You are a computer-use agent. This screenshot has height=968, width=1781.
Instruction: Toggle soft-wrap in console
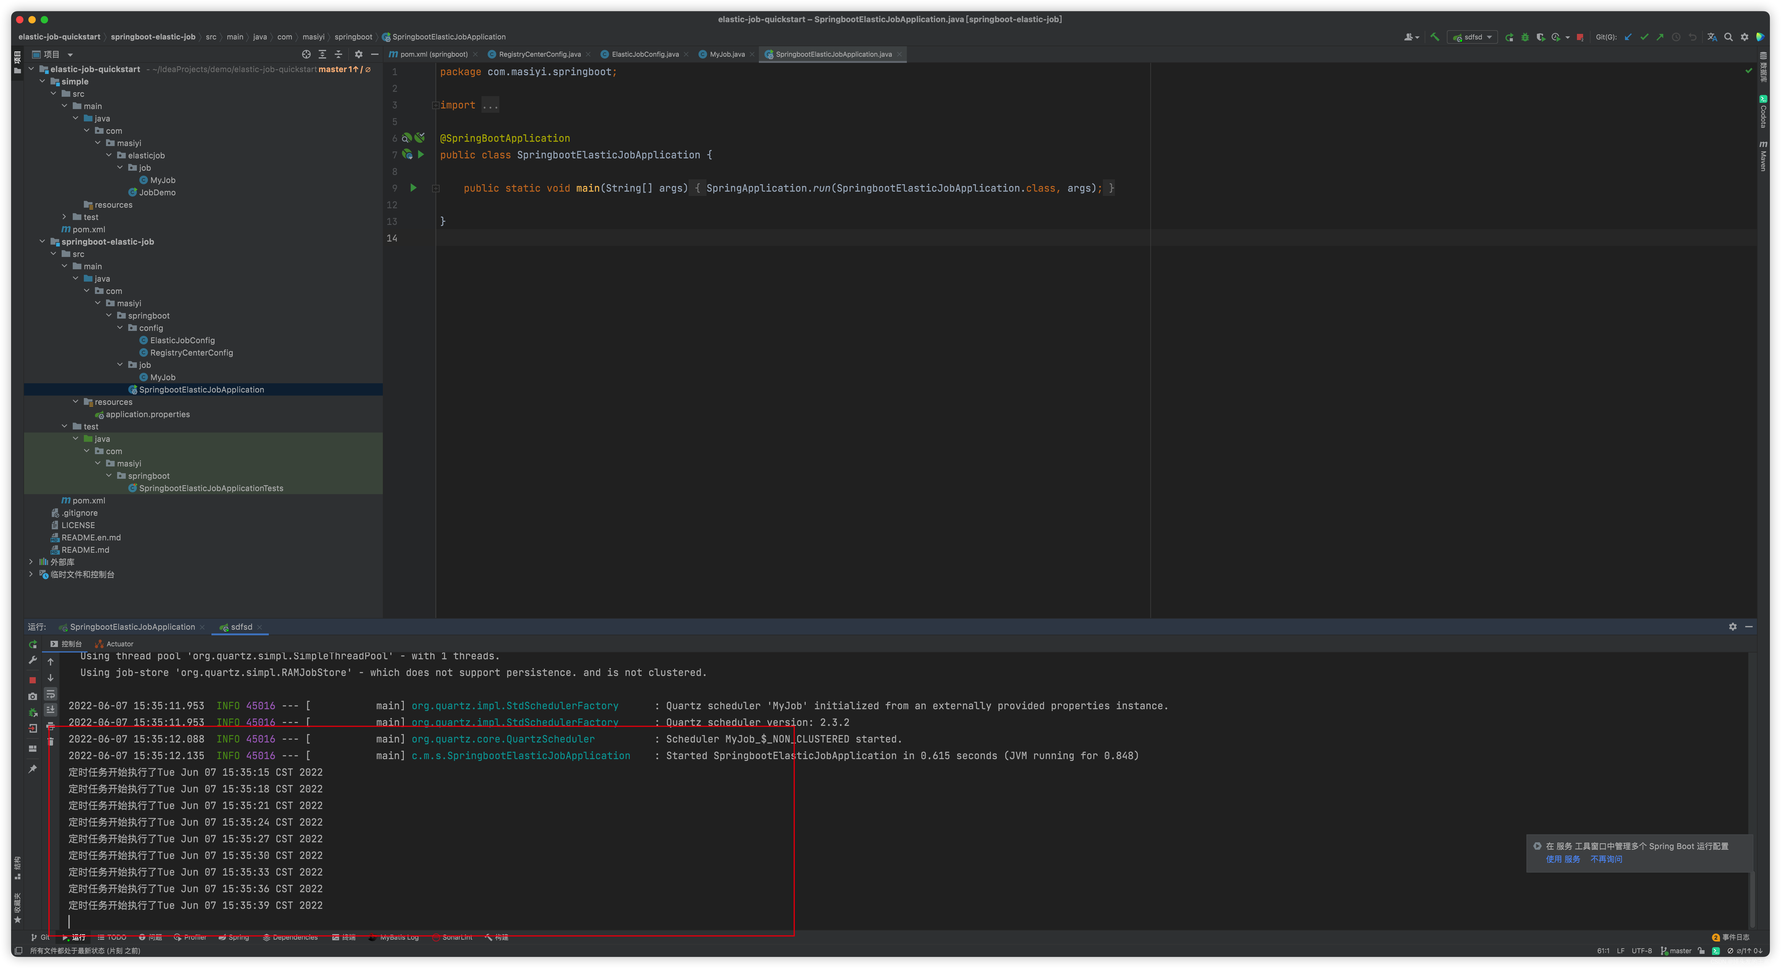[51, 694]
